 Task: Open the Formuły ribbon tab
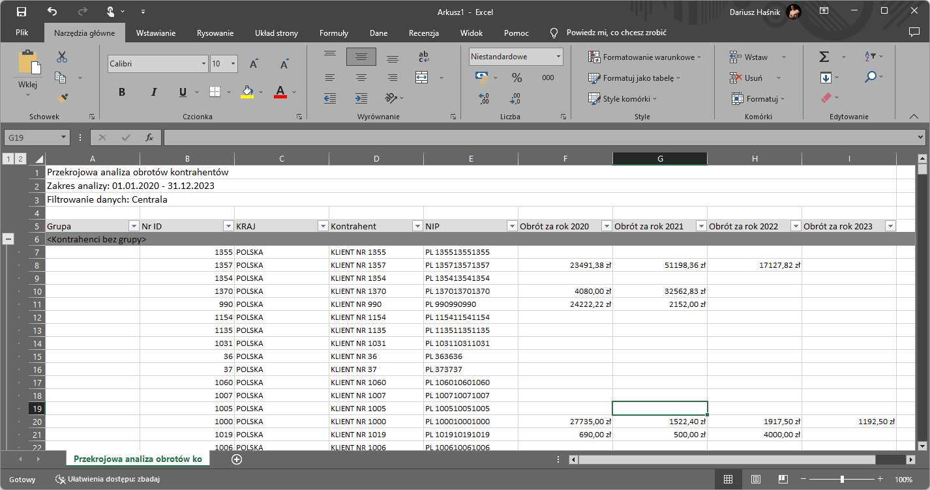click(x=333, y=33)
